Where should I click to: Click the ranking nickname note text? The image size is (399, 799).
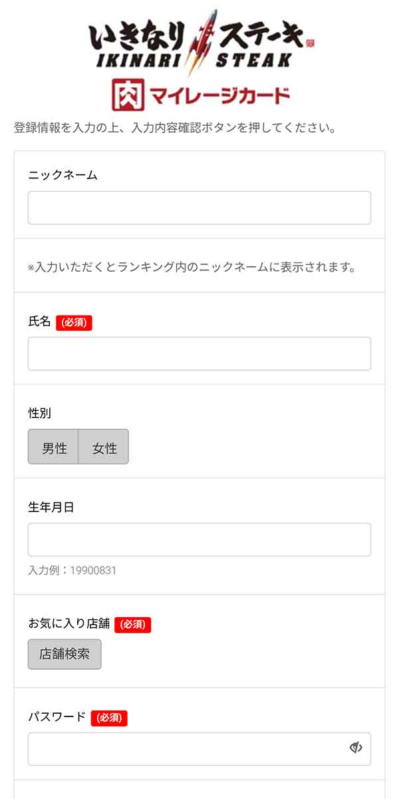point(192,267)
